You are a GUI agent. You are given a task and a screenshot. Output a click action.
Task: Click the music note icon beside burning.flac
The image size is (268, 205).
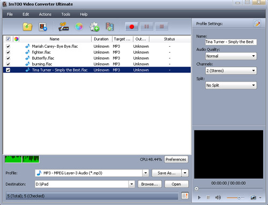[27, 64]
